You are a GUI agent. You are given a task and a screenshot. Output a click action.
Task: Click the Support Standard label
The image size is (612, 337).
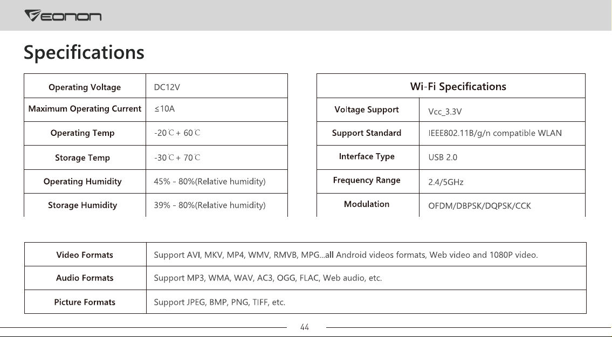[367, 133]
